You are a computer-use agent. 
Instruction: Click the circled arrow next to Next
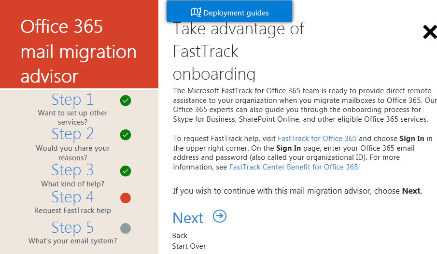220,216
